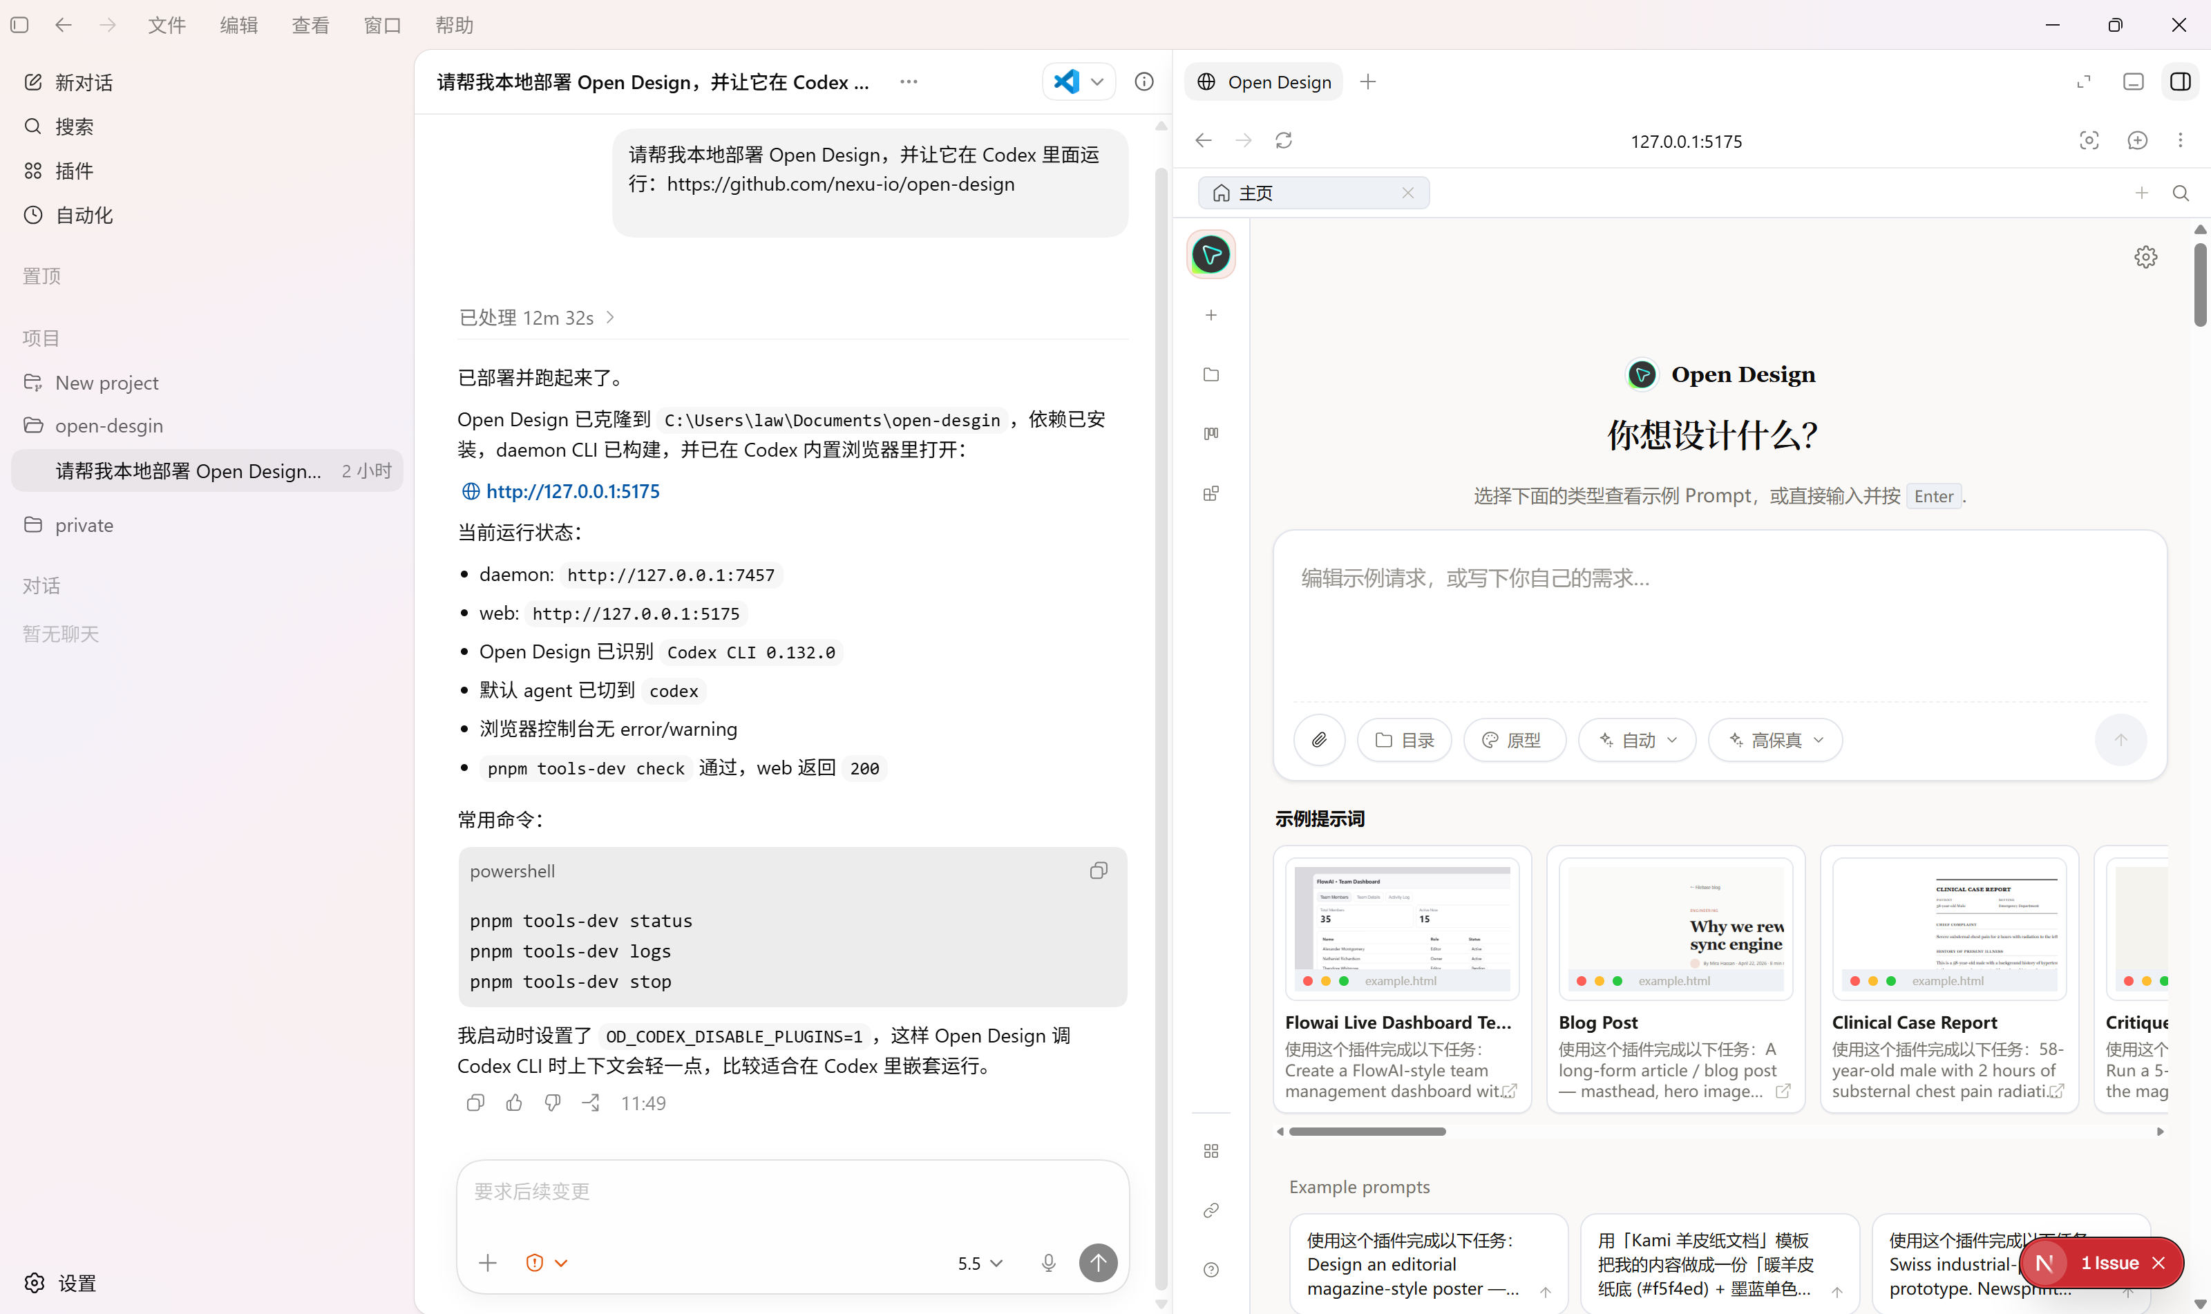
Task: Add a comment on the browser page
Action: click(2138, 141)
